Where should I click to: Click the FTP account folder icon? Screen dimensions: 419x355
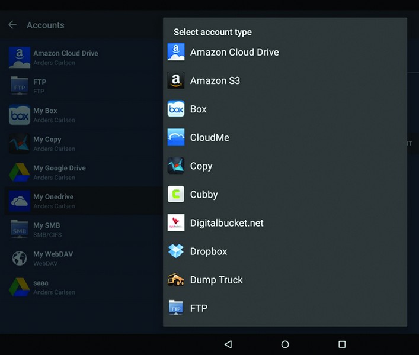pyautogui.click(x=20, y=86)
